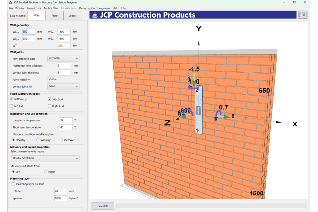Viewport: 318px width, 212px height.
Task: Maximize the application window
Action: (x=294, y=2)
